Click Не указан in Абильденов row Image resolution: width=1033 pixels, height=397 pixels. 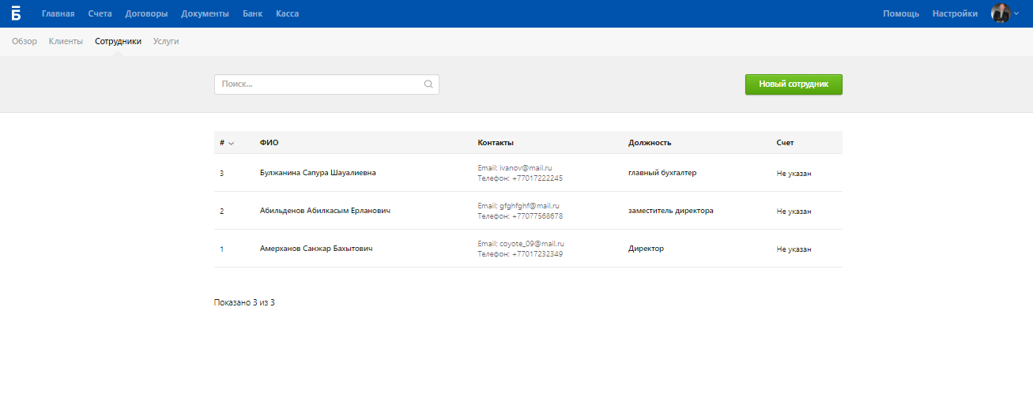[794, 212]
